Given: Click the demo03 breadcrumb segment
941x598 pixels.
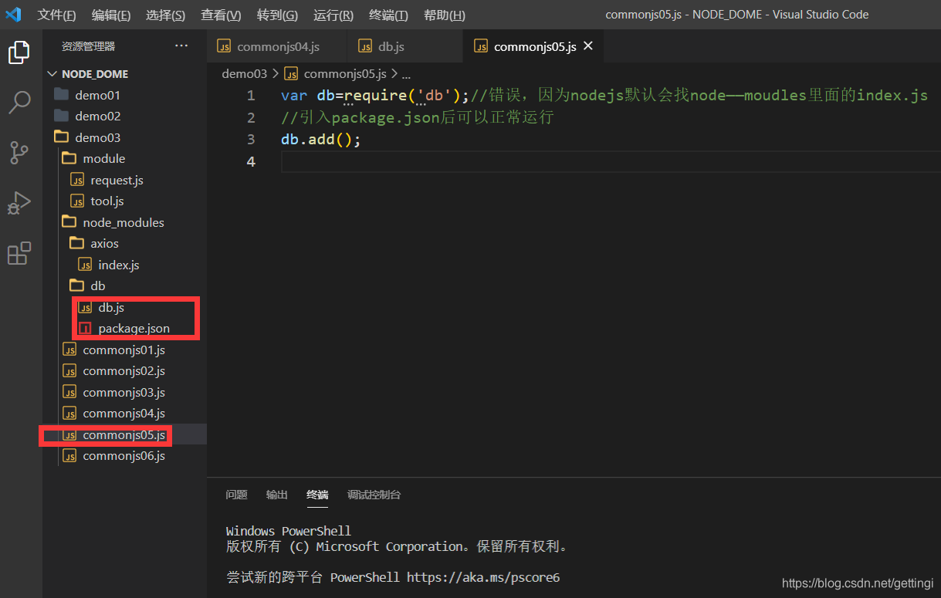Looking at the screenshot, I should point(244,74).
